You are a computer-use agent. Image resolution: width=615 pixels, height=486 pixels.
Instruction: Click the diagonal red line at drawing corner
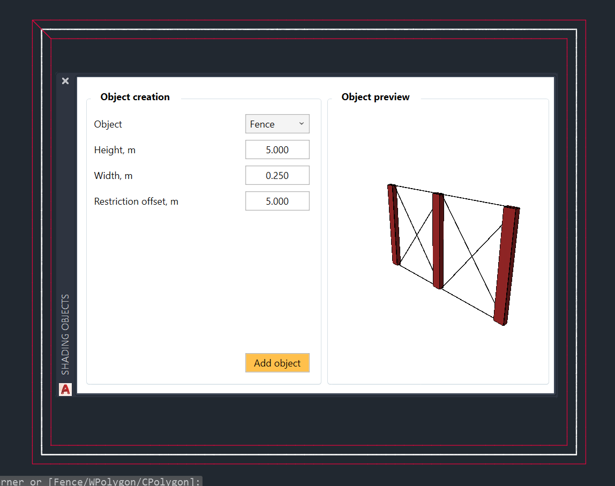tap(42, 30)
